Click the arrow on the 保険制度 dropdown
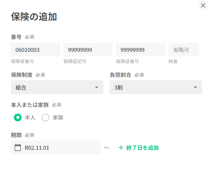Screen dimensions: 214x176 (x=97, y=87)
